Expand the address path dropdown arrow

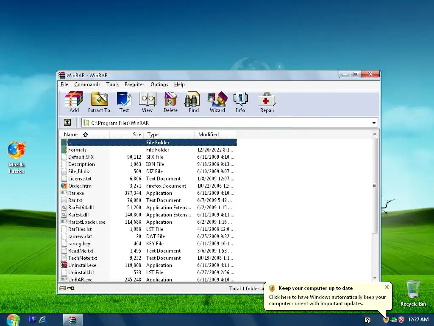374,123
